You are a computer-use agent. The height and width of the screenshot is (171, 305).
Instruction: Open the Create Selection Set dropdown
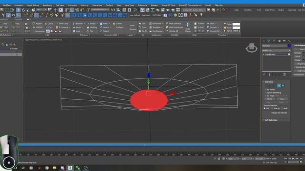100,9
